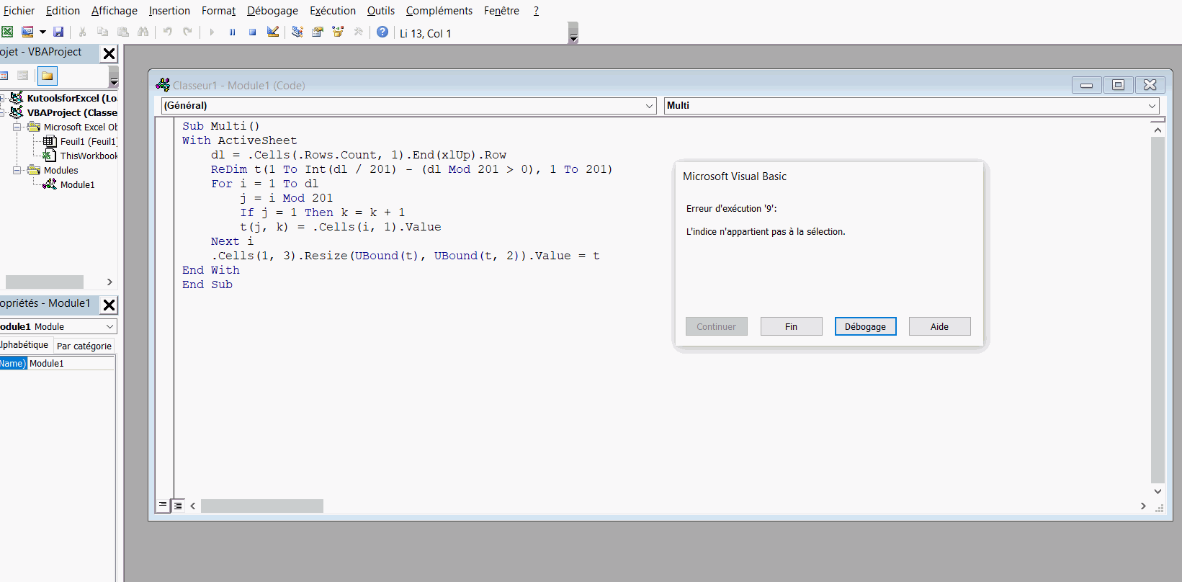Screen dimensions: 1182x582
Task: Open the Object Browser icon
Action: click(338, 32)
